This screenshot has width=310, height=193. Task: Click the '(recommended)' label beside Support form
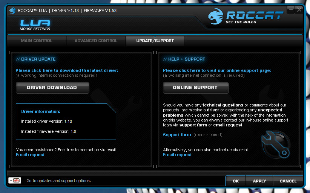pyautogui.click(x=208, y=135)
